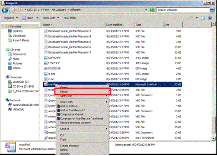Choose Add to archive... in context menu
This screenshot has width=217, height=156.
pos(82,106)
